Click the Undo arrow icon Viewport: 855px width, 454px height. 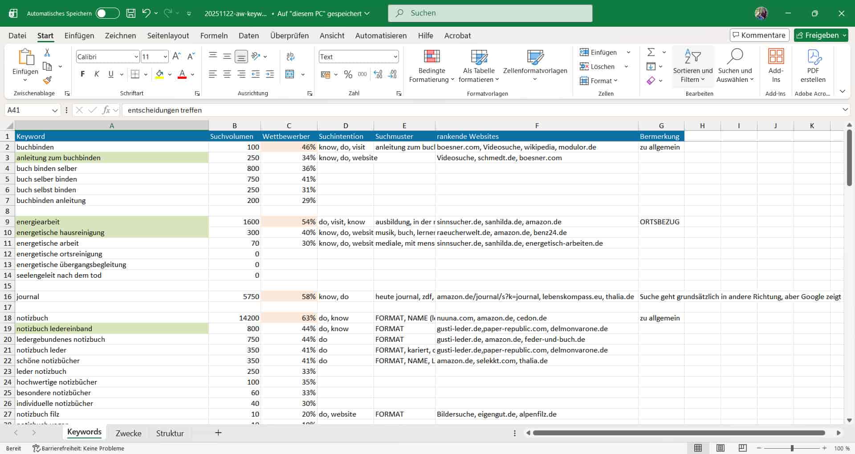[x=146, y=13]
